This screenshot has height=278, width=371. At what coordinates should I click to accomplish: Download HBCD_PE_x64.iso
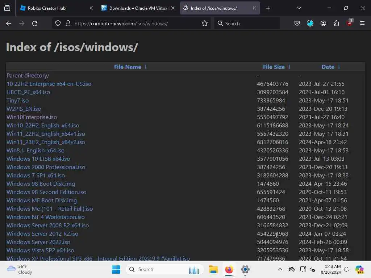click(28, 92)
